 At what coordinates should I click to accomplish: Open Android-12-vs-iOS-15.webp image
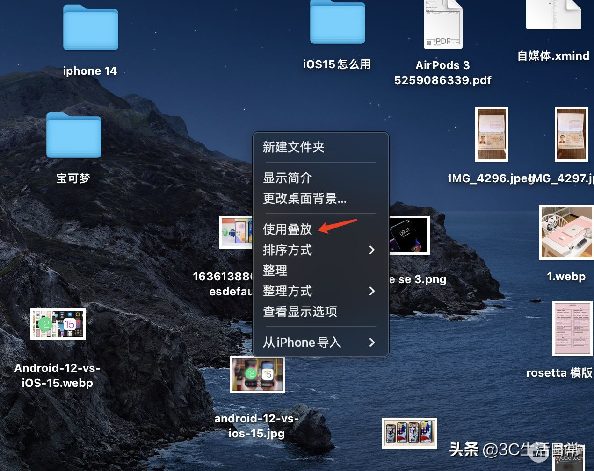(58, 323)
